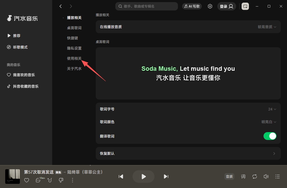The width and height of the screenshot is (287, 188).
Task: Go forward using the right arrow
Action: [71, 7]
